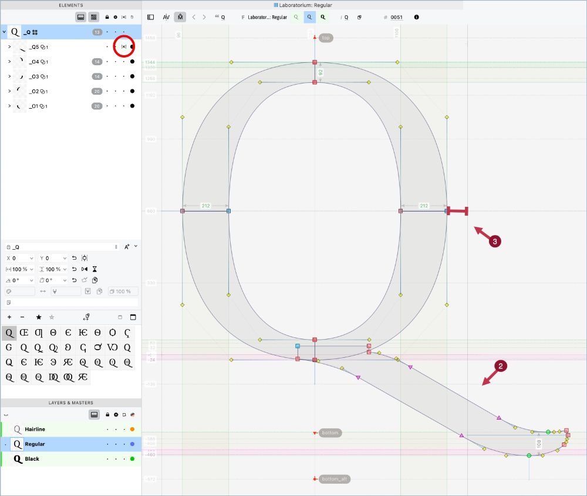
Task: Toggle Elements panel grid view button
Action: [x=94, y=17]
